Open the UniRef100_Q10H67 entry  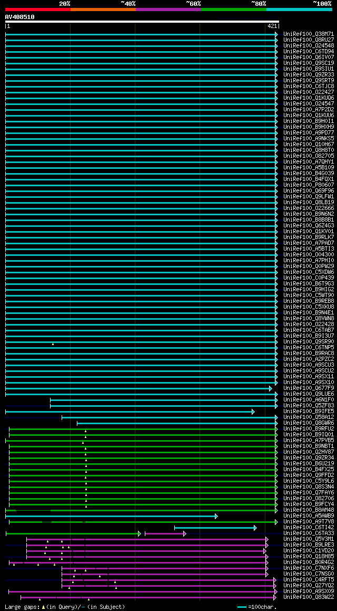309,144
